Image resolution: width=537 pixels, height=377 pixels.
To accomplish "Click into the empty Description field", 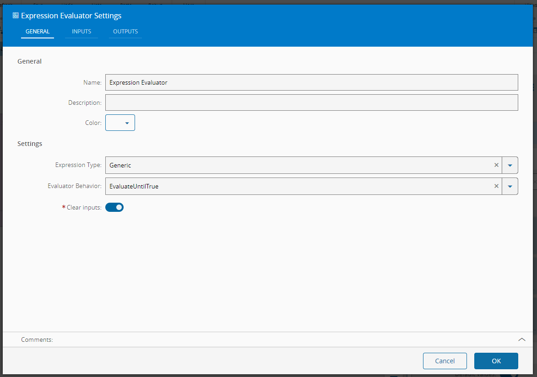I will 311,103.
